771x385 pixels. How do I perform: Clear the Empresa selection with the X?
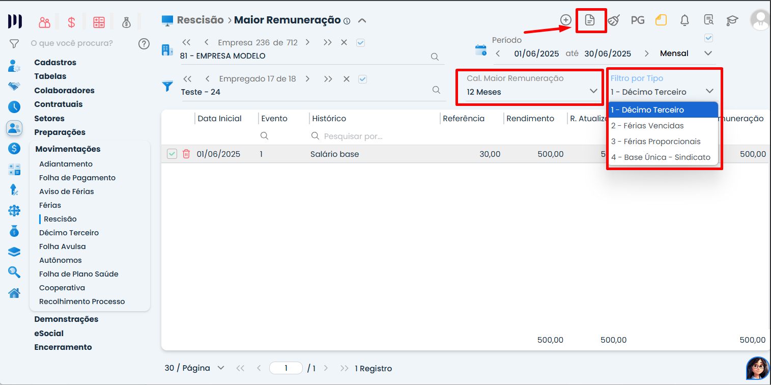[344, 43]
